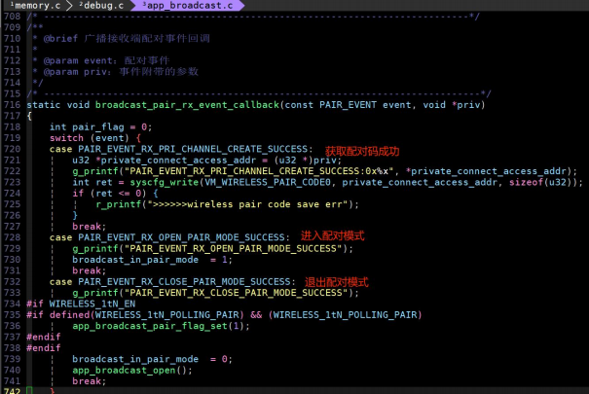Image resolution: width=589 pixels, height=394 pixels.
Task: Click the 'if (ret <= 0) {' line
Action: 115,194
